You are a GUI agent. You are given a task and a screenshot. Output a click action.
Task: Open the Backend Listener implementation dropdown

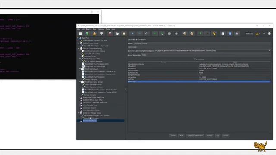270,51
